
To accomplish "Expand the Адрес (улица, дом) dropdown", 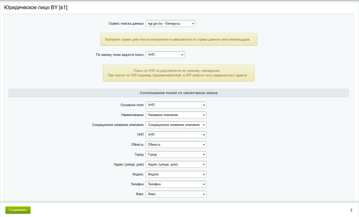I will (x=176, y=164).
